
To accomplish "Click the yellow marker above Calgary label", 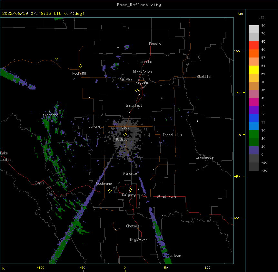I will pyautogui.click(x=131, y=190).
